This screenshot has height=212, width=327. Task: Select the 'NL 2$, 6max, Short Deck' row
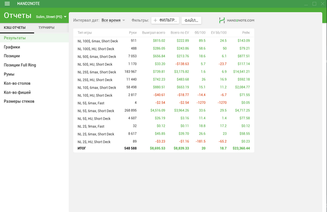[x=163, y=134]
